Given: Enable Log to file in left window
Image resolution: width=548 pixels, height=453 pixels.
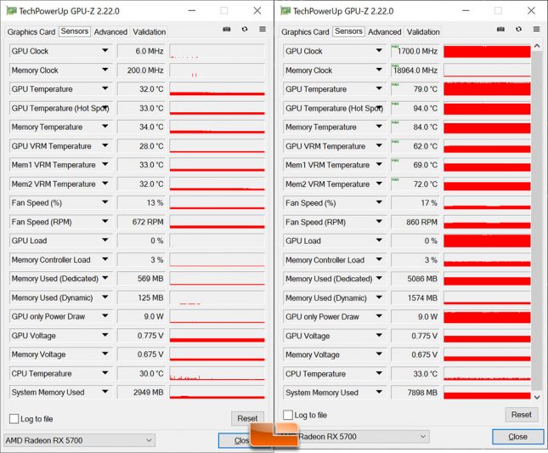Looking at the screenshot, I should point(14,419).
